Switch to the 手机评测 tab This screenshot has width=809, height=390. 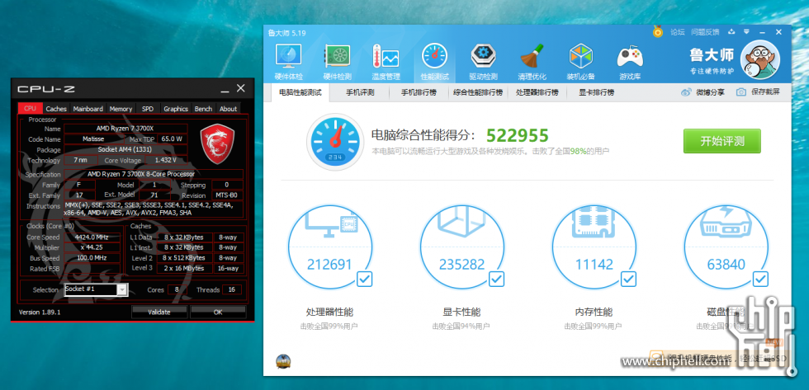point(359,92)
